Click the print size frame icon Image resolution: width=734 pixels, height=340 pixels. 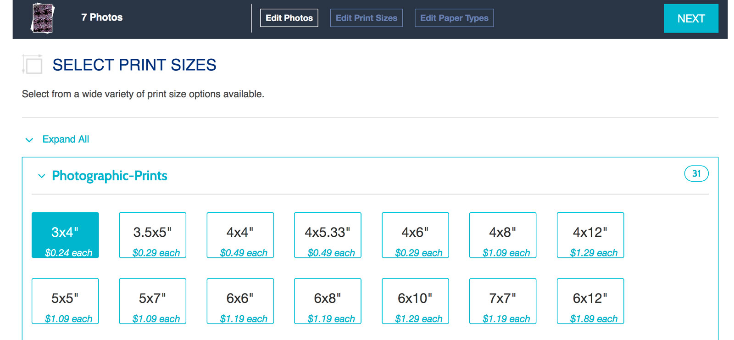(33, 65)
